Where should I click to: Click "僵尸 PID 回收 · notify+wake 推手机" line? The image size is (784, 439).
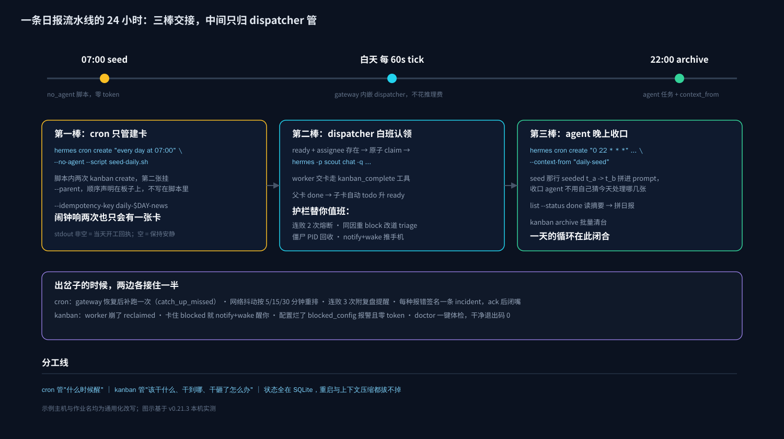click(348, 237)
